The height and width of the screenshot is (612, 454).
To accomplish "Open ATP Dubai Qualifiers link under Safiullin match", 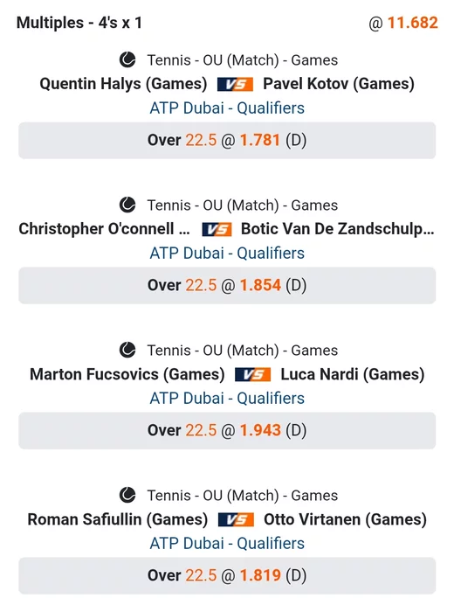I will [x=227, y=544].
